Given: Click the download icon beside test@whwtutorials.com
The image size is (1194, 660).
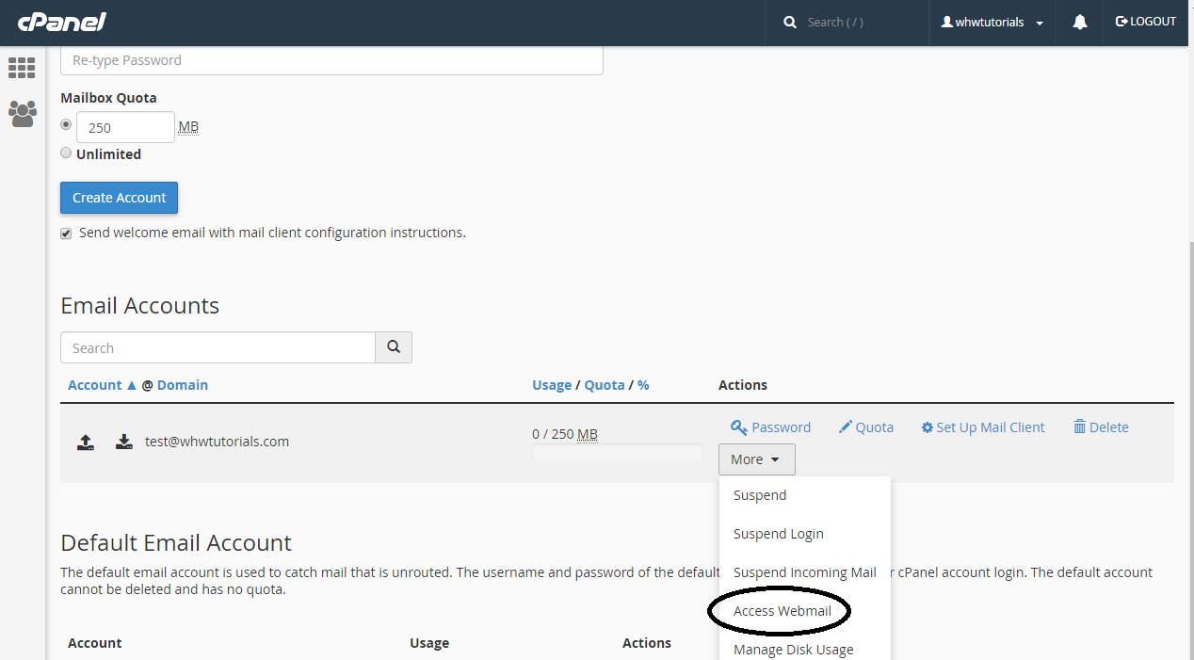Looking at the screenshot, I should coord(123,442).
